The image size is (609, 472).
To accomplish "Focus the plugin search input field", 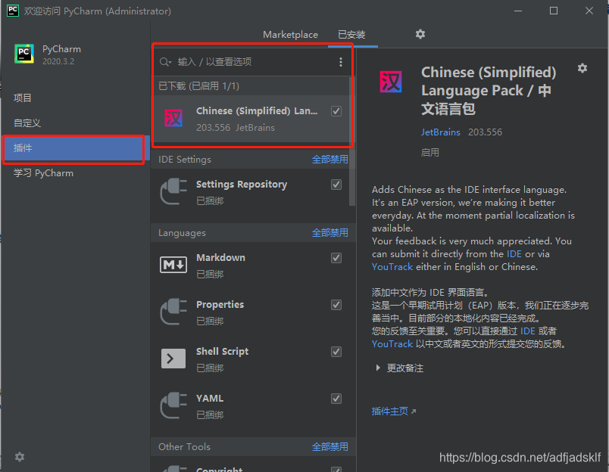I will [255, 62].
